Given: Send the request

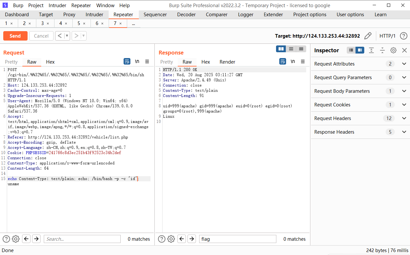Looking at the screenshot, I should click(15, 36).
